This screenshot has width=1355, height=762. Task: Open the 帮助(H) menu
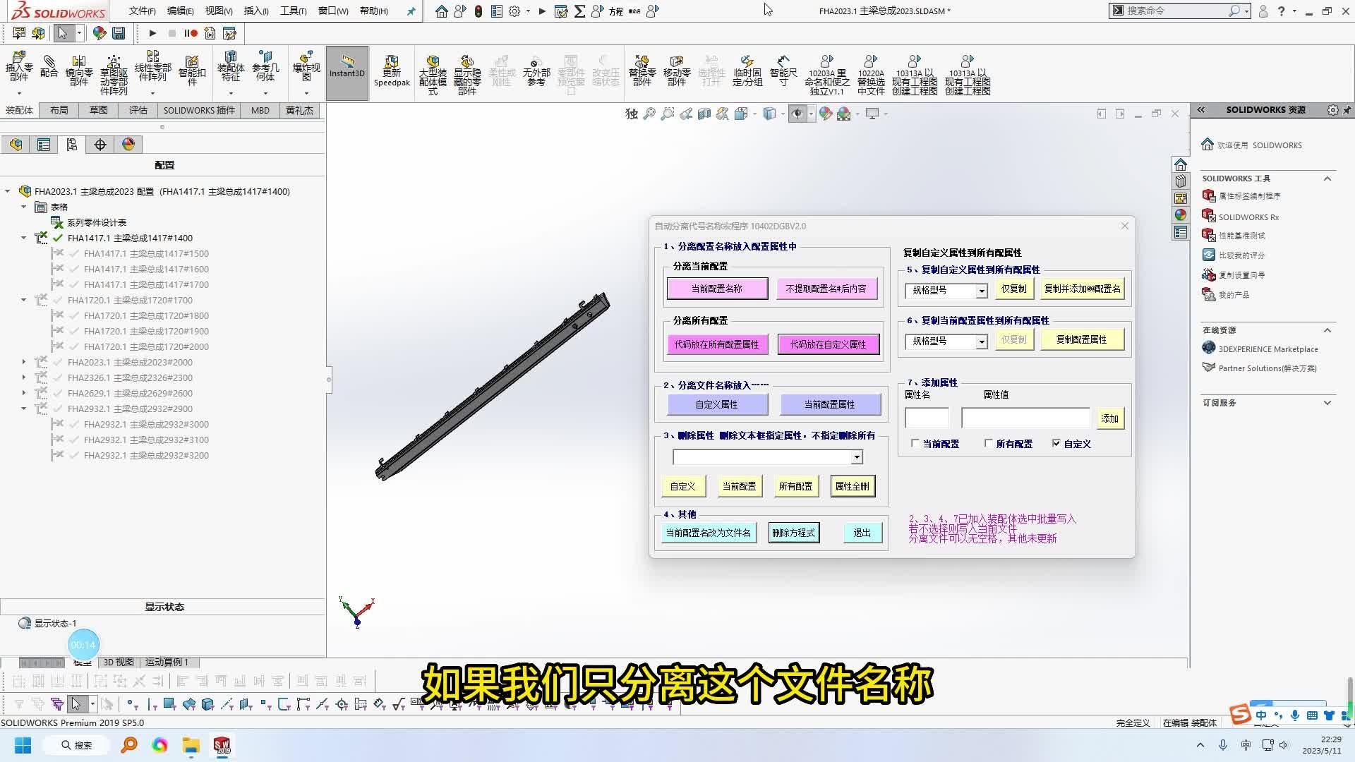(373, 11)
